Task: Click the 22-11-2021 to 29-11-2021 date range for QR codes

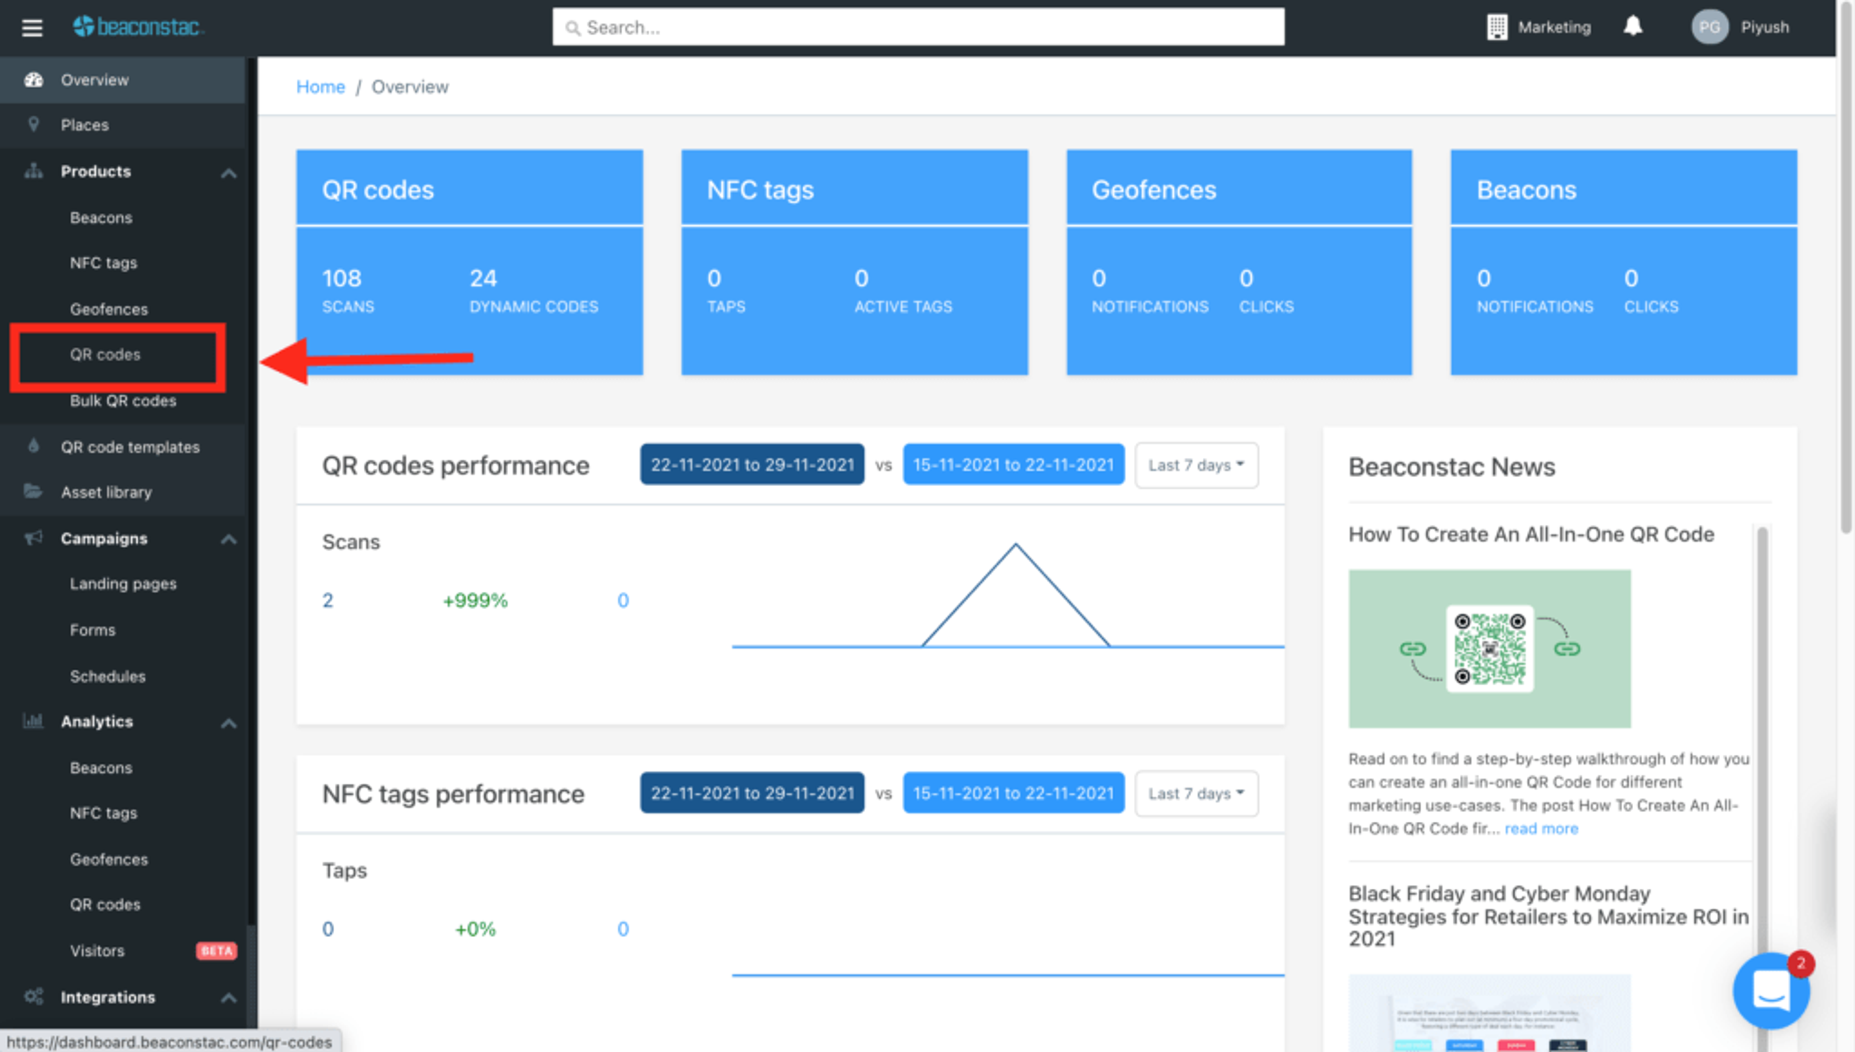Action: [x=752, y=464]
